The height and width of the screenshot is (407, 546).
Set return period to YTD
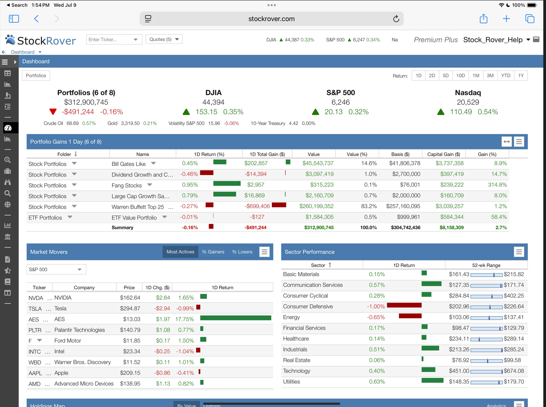pyautogui.click(x=506, y=75)
